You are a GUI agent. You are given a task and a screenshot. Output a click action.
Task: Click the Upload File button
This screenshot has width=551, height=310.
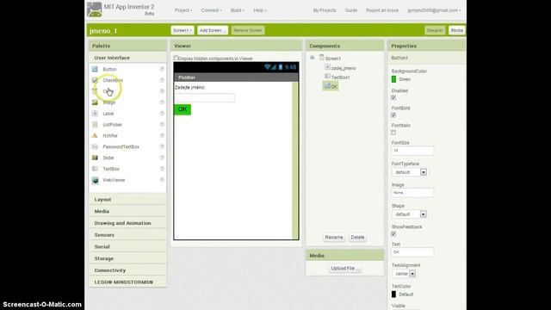pyautogui.click(x=344, y=268)
